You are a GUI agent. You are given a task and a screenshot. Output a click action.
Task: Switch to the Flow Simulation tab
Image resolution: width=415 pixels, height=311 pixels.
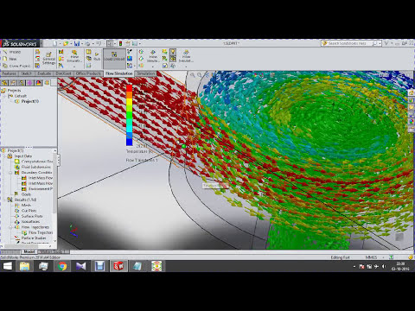pos(118,73)
